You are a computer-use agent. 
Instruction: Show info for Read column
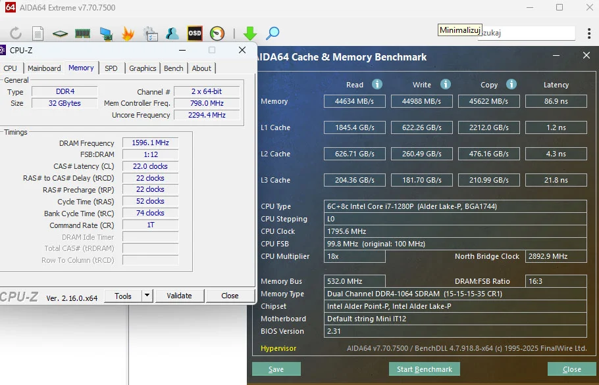(x=377, y=84)
